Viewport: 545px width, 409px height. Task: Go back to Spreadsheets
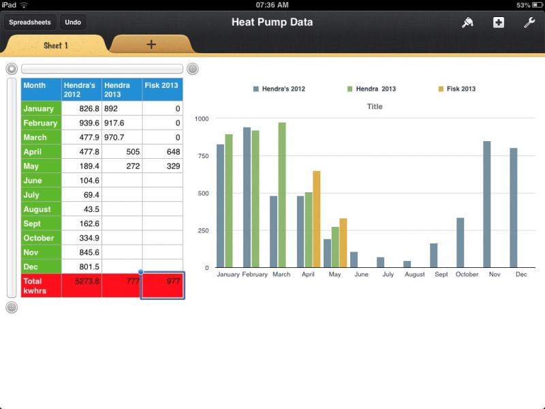(31, 22)
